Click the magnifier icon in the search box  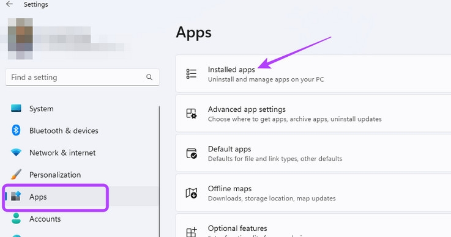(x=149, y=77)
